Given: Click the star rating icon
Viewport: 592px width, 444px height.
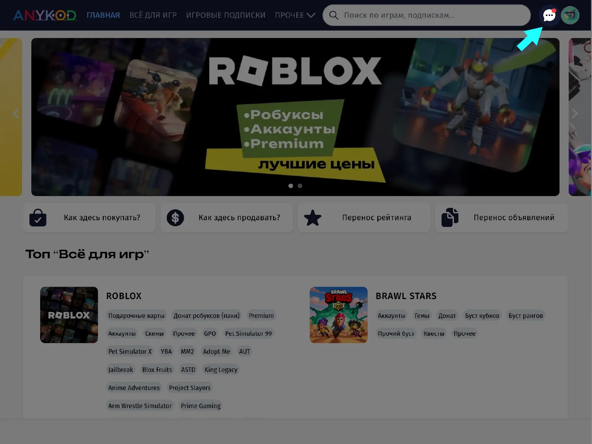Looking at the screenshot, I should coord(313,218).
